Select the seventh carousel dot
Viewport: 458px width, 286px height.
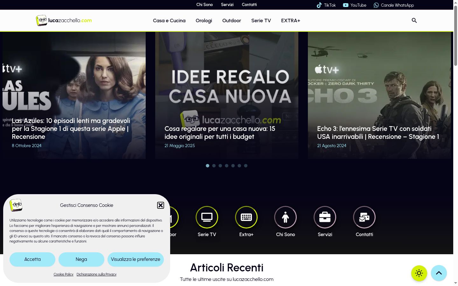click(x=246, y=166)
